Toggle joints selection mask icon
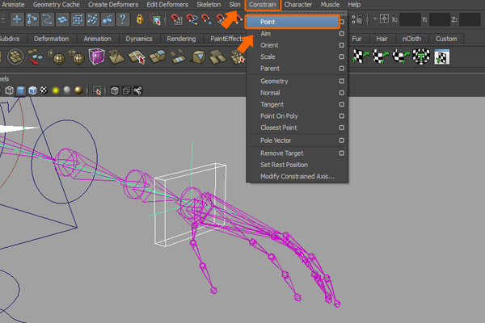The height and width of the screenshot is (323, 485). pyautogui.click(x=32, y=19)
